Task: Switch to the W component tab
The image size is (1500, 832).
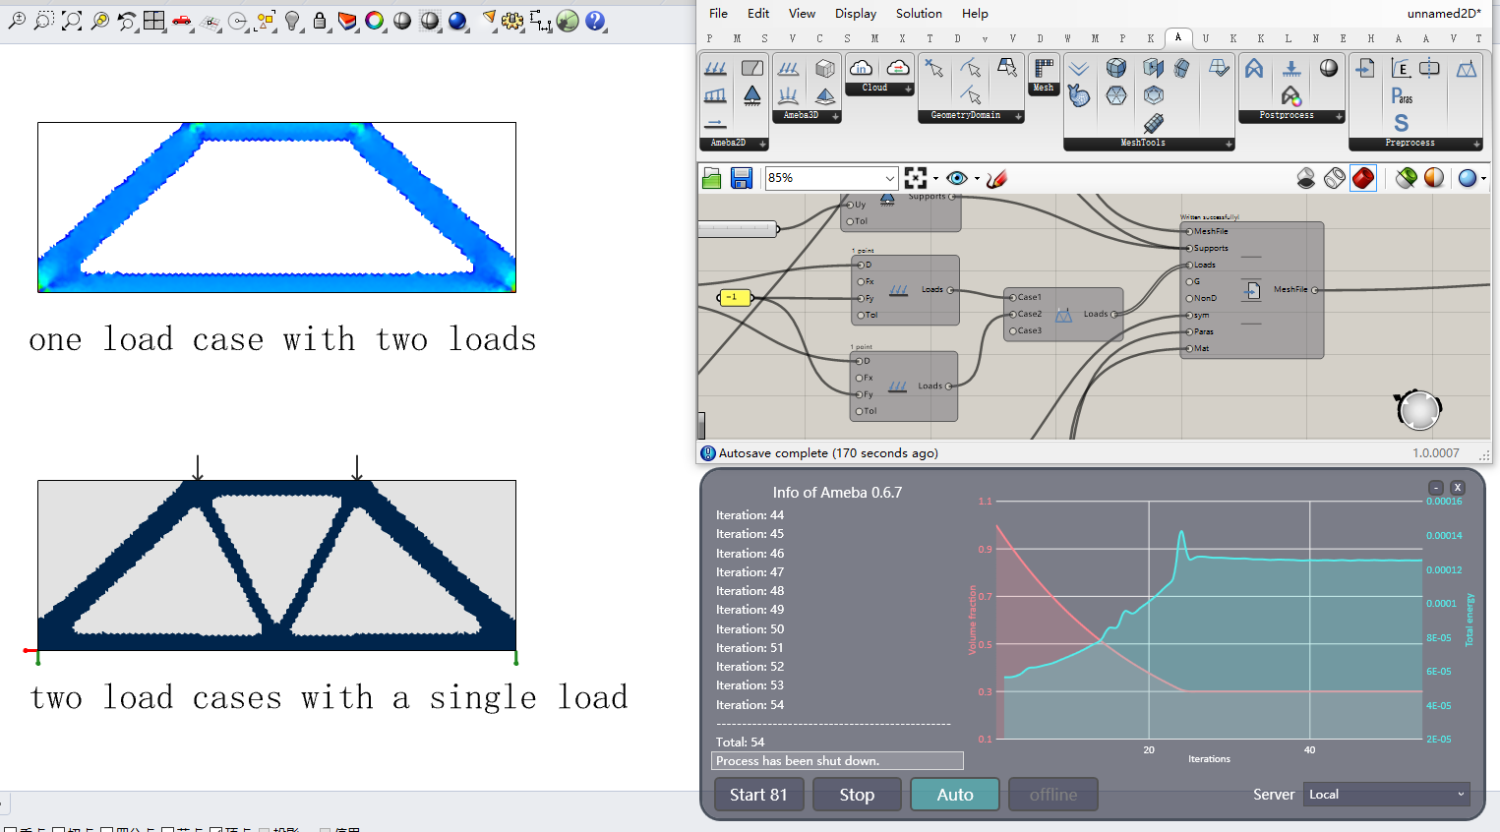Action: [1067, 38]
